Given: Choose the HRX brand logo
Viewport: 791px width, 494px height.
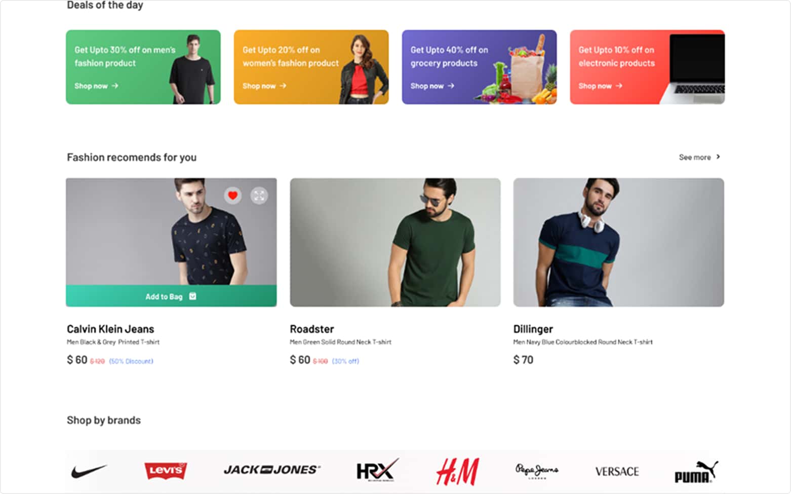Looking at the screenshot, I should [377, 470].
